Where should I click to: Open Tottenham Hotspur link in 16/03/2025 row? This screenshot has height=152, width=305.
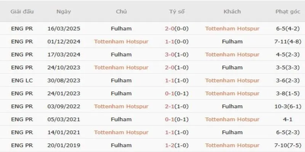pyautogui.click(x=232, y=28)
